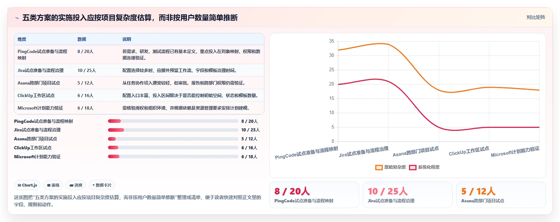The image size is (560, 222).
Task: Toggle the 原始复杂度 legend entry
Action: [390, 167]
